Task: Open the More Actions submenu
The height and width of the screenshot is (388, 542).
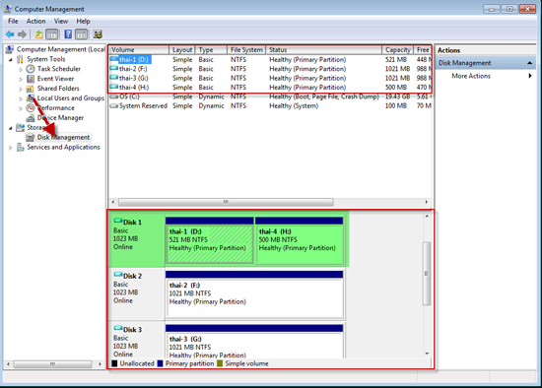Action: (471, 76)
